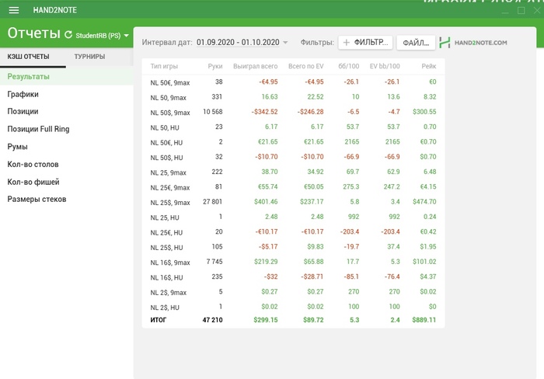Image resolution: width=544 pixels, height=379 pixels.
Task: Sort by the Руки column header
Action: (x=215, y=67)
